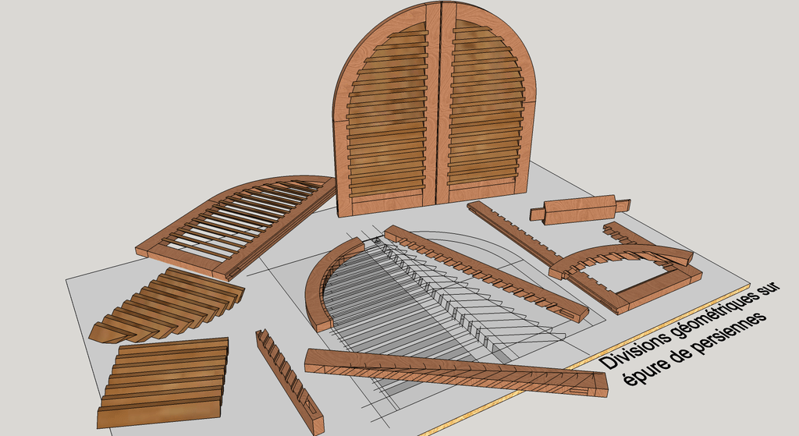
Task: Select the long diagonal notched rail in front
Action: (x=456, y=373)
